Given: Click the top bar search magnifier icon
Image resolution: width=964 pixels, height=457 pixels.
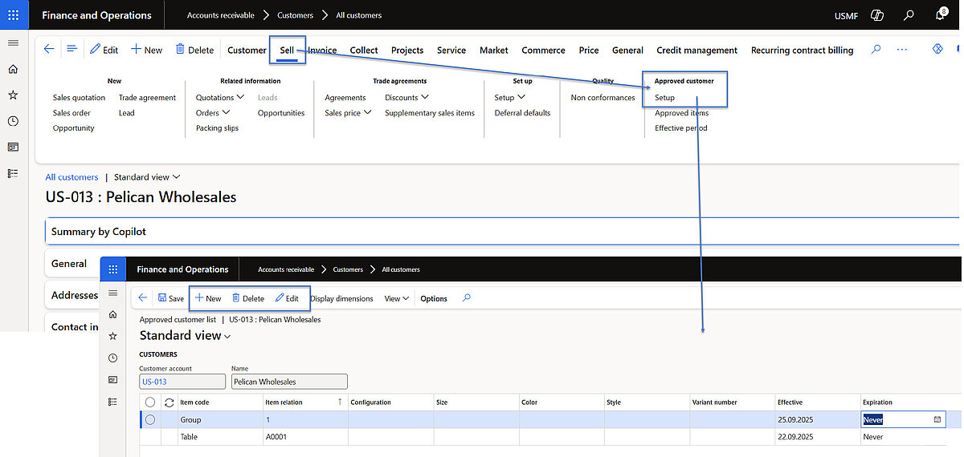Looking at the screenshot, I should point(909,15).
